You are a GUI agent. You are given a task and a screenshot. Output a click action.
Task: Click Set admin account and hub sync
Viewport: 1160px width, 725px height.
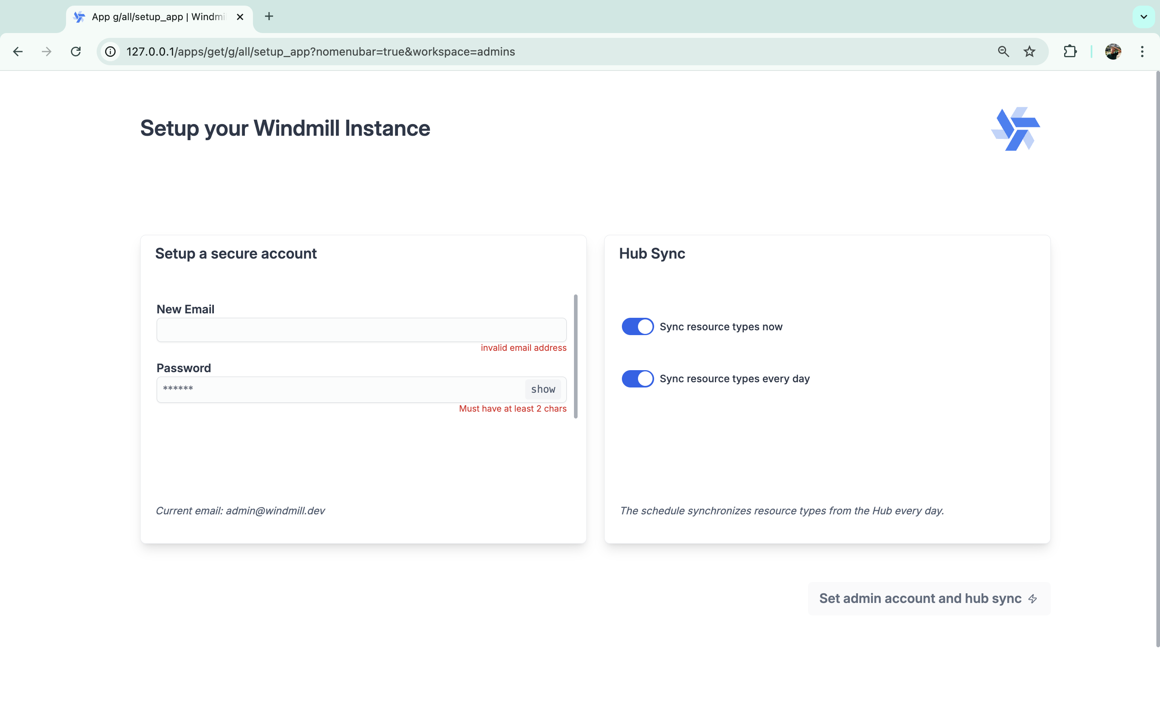pos(920,599)
